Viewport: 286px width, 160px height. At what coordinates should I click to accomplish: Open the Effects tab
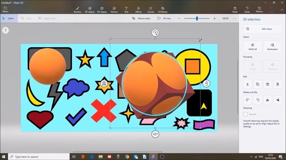139,10
